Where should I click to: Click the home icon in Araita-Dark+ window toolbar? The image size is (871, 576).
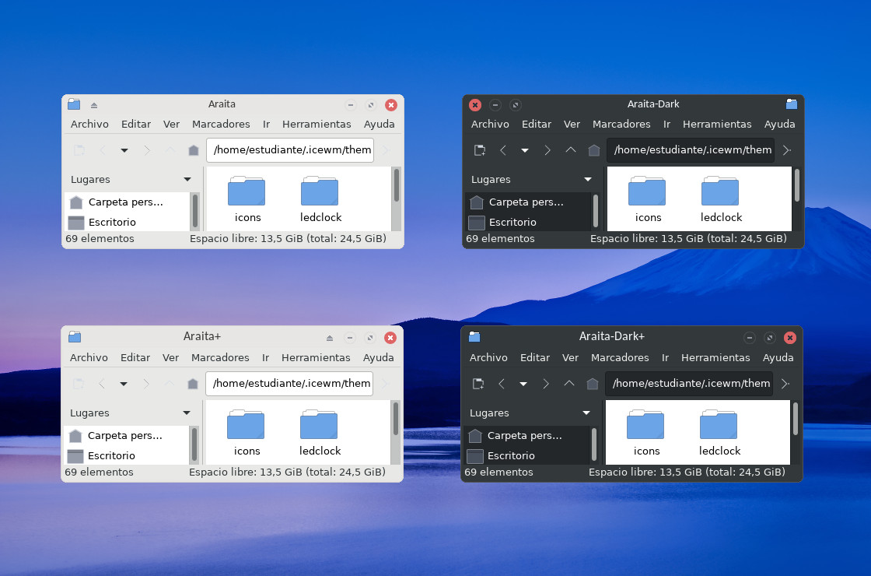tap(592, 384)
